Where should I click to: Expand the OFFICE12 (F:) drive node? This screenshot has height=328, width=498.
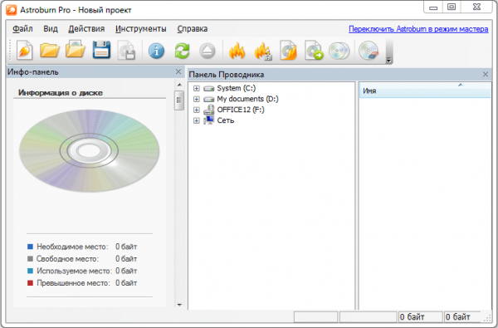tap(197, 110)
